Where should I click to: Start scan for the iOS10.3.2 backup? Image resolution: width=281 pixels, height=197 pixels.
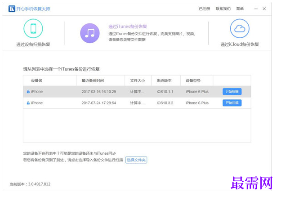(232, 103)
